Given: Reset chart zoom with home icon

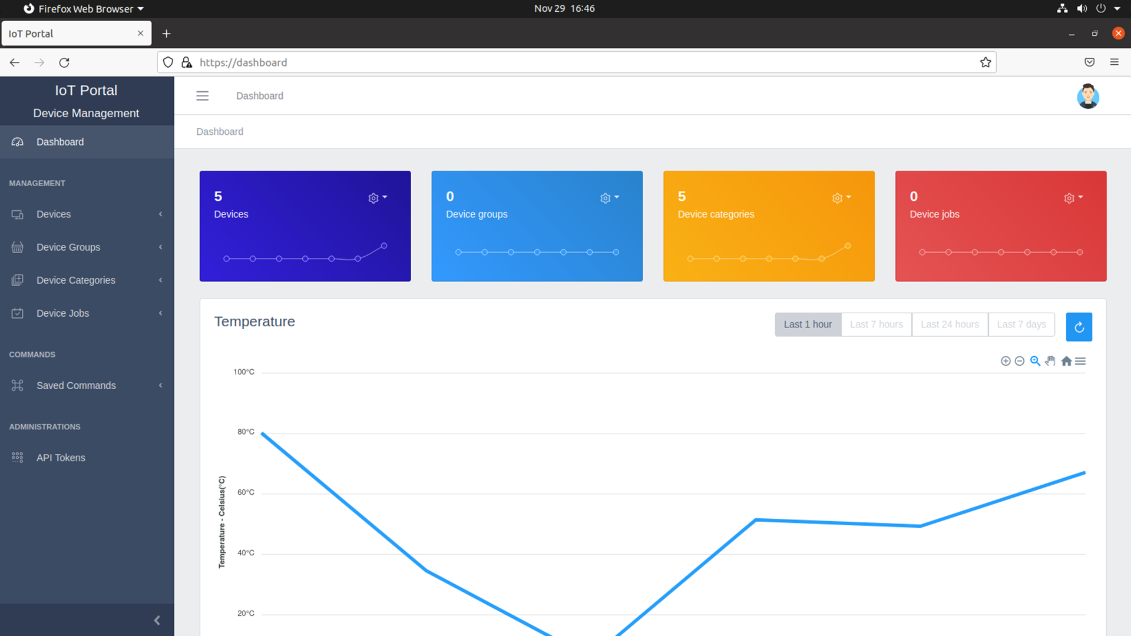Looking at the screenshot, I should coord(1066,361).
